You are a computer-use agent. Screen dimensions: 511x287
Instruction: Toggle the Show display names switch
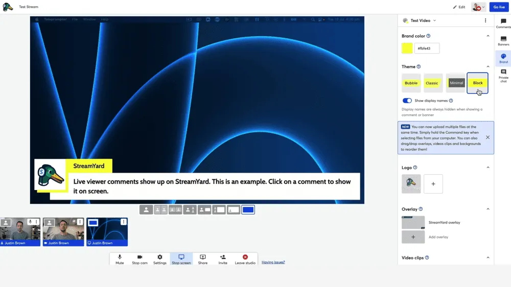click(x=407, y=101)
